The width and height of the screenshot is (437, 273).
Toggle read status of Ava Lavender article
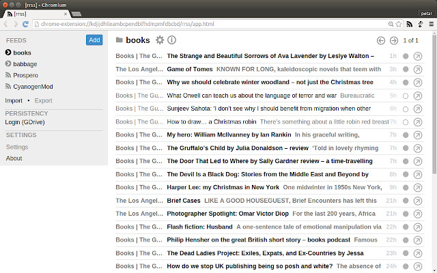point(406,56)
